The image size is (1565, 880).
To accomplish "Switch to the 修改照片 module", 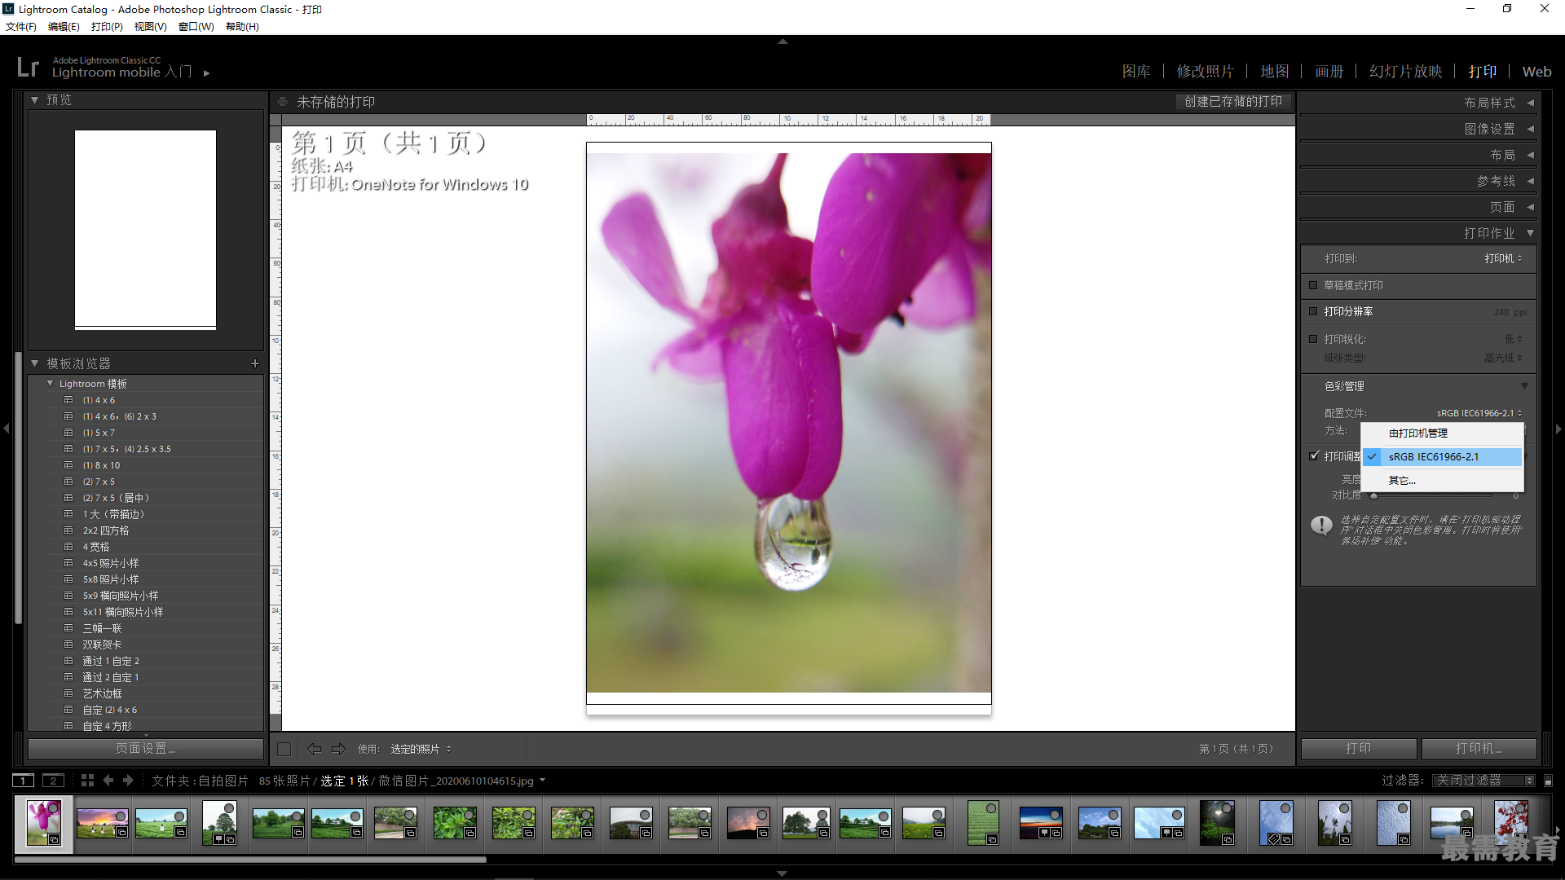I will (x=1205, y=72).
